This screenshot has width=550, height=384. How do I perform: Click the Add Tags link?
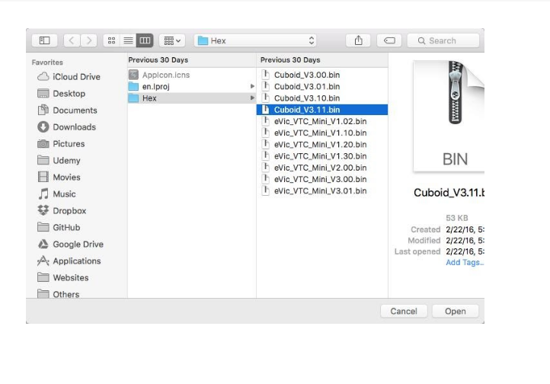[465, 262]
